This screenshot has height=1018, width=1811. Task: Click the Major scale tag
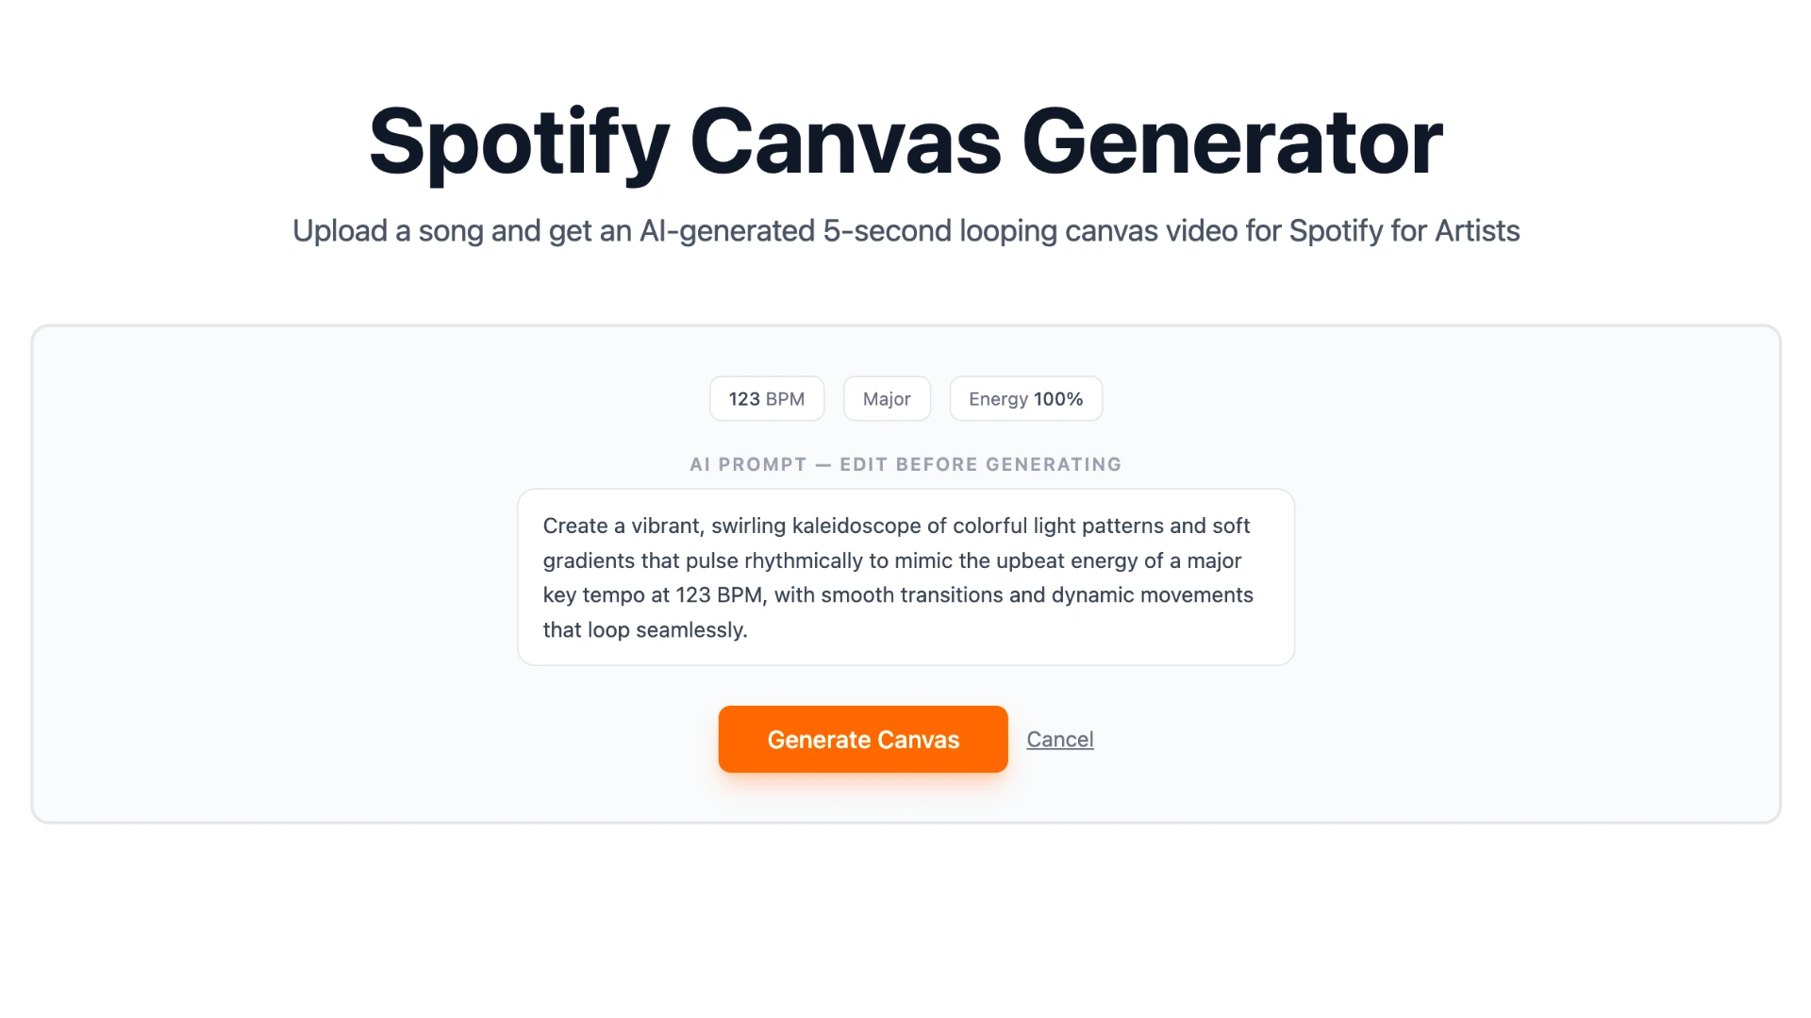click(886, 398)
